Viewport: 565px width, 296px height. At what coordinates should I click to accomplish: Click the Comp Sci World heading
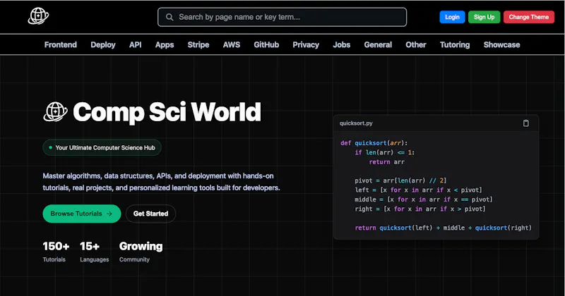(167, 112)
